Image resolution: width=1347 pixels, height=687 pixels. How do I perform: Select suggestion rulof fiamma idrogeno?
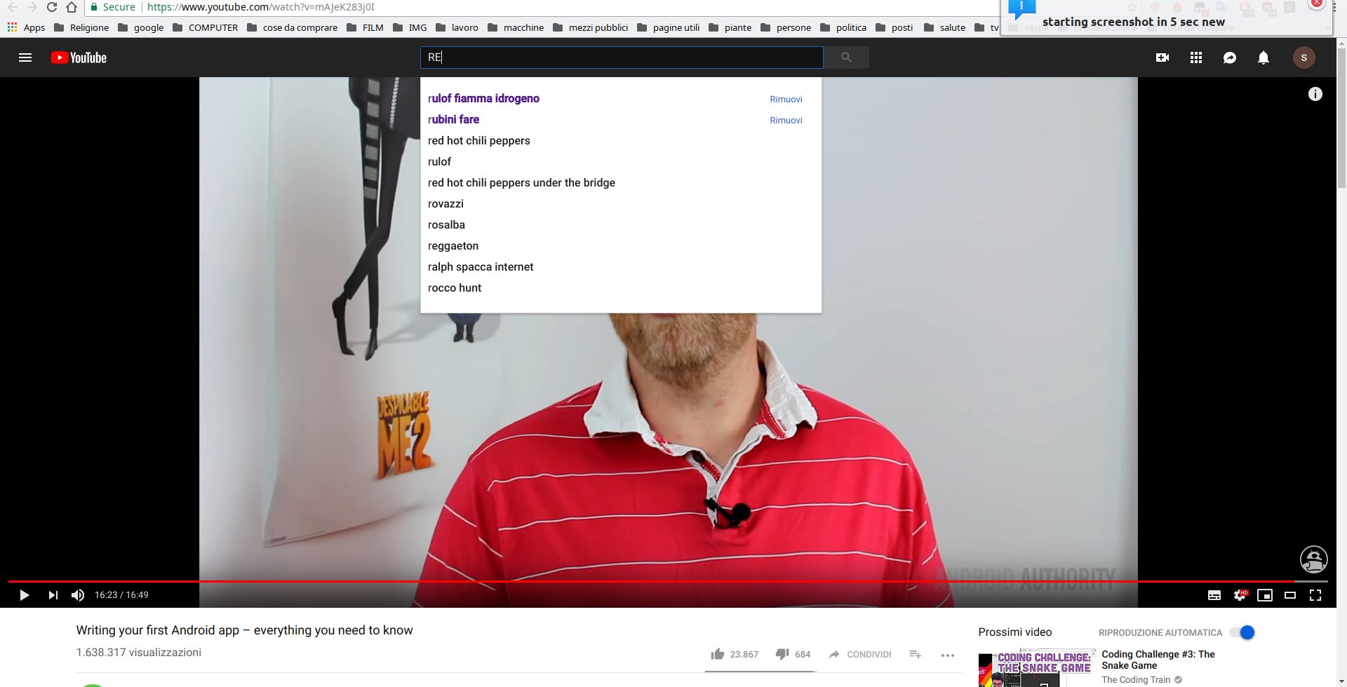(483, 99)
